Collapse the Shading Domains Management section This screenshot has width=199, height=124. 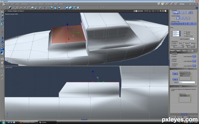(171, 69)
